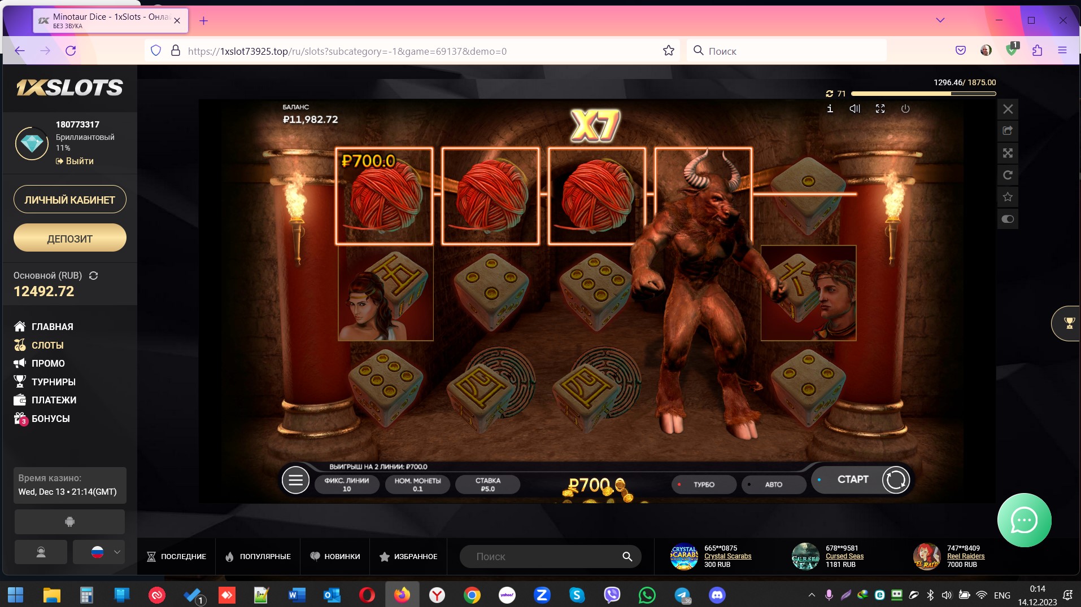Go to ГЛАВНАЯ in the sidebar

point(44,327)
